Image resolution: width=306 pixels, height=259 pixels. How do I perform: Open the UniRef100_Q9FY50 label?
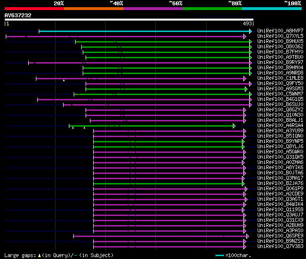coord(280,84)
